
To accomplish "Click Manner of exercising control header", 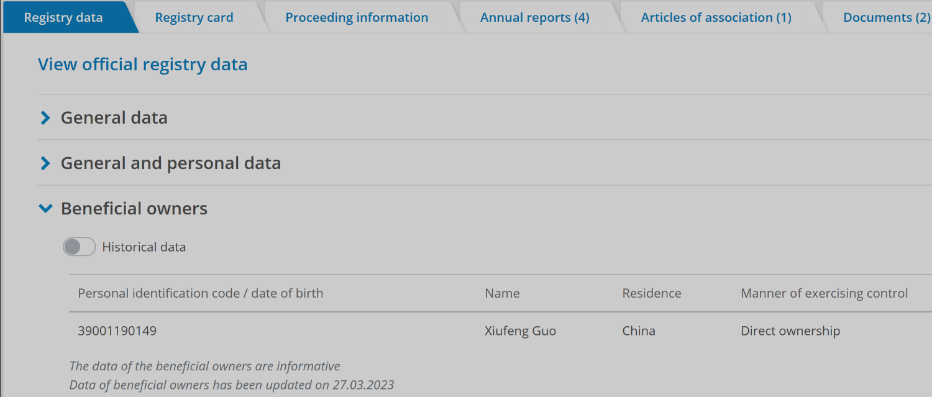I will pyautogui.click(x=825, y=293).
